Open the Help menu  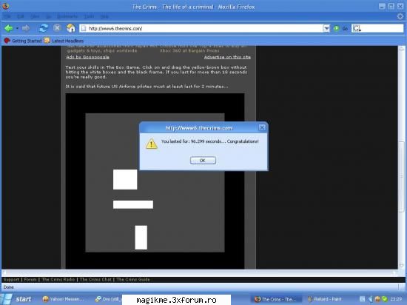[104, 16]
